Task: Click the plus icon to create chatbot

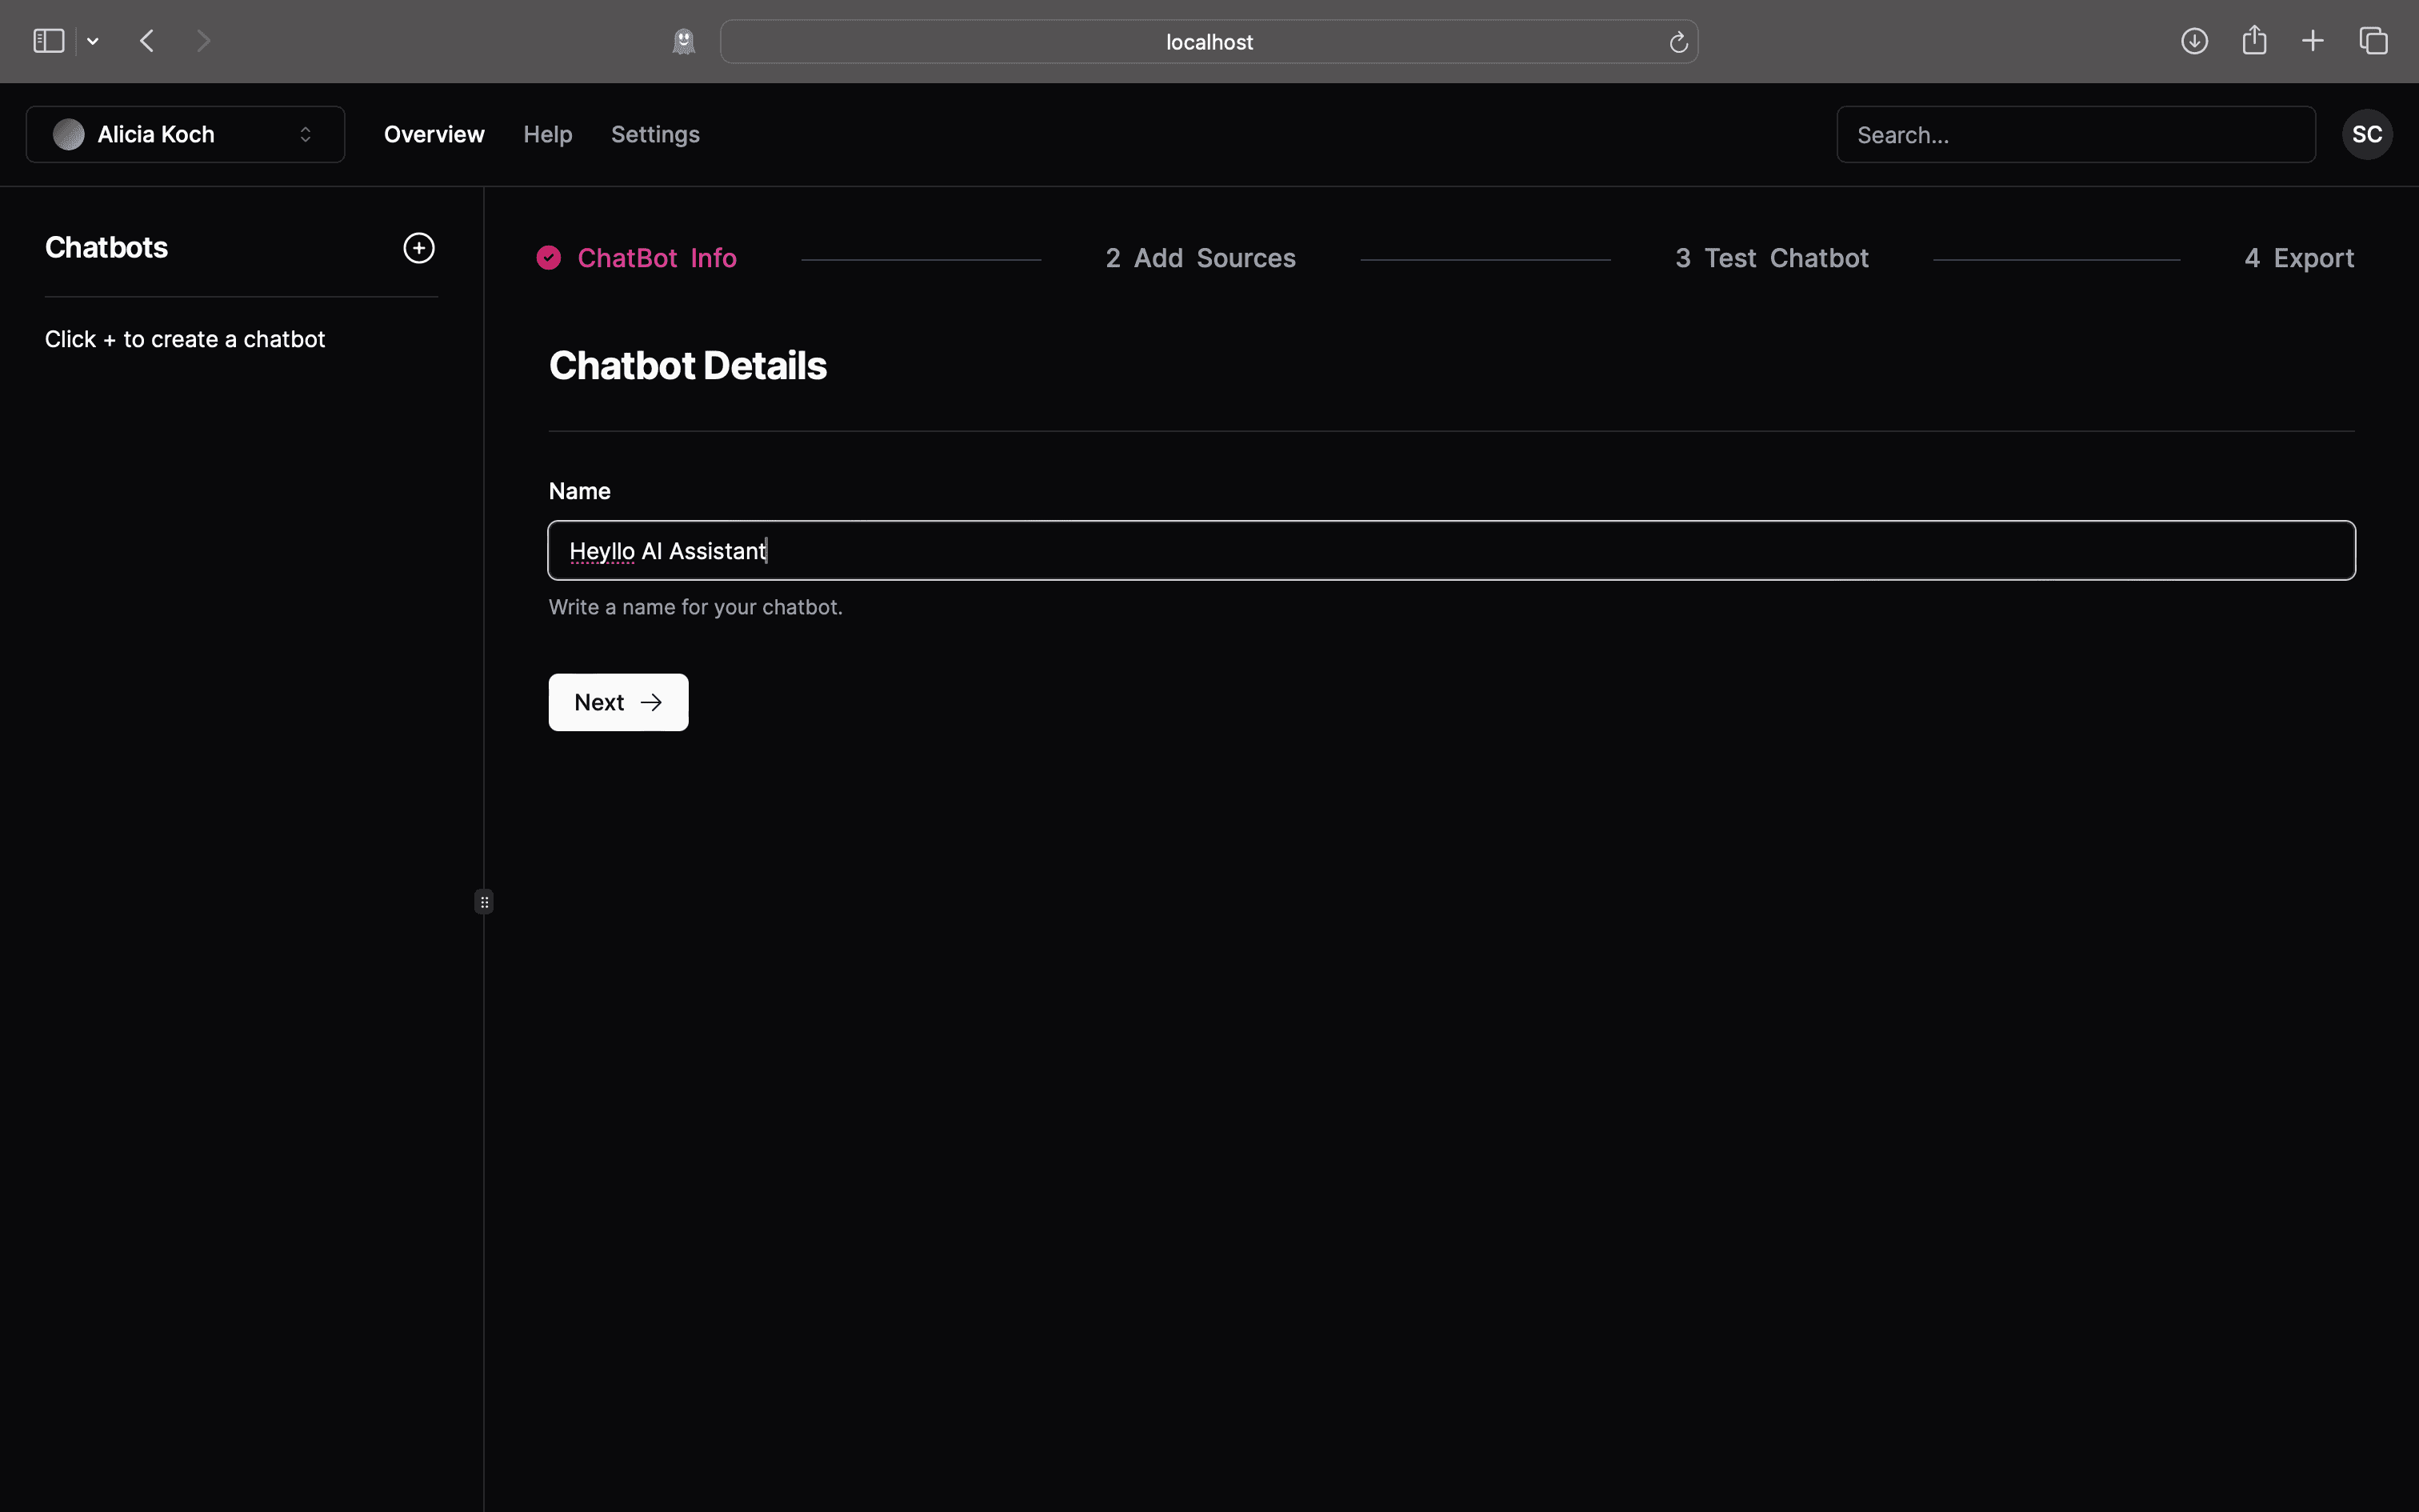Action: [419, 248]
